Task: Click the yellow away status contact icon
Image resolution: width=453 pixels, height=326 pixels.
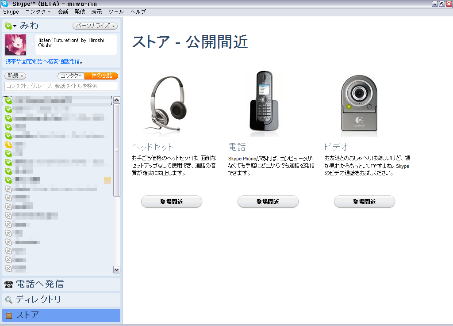Action: (x=8, y=144)
